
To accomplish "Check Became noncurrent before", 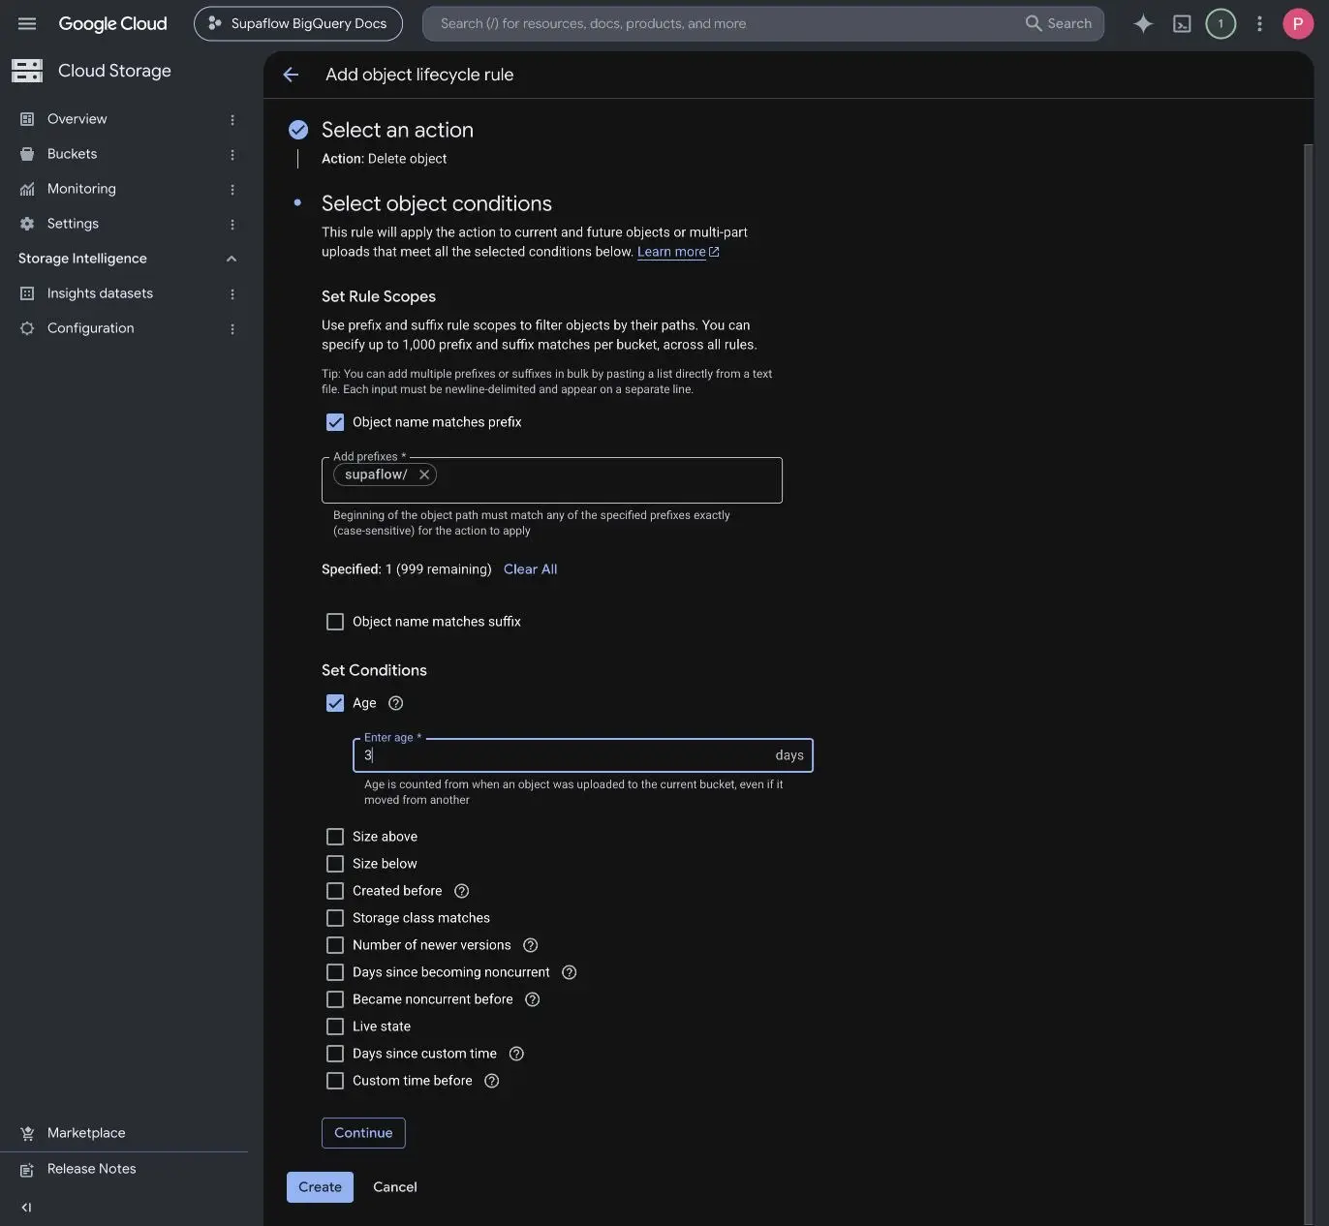I will pyautogui.click(x=335, y=999).
